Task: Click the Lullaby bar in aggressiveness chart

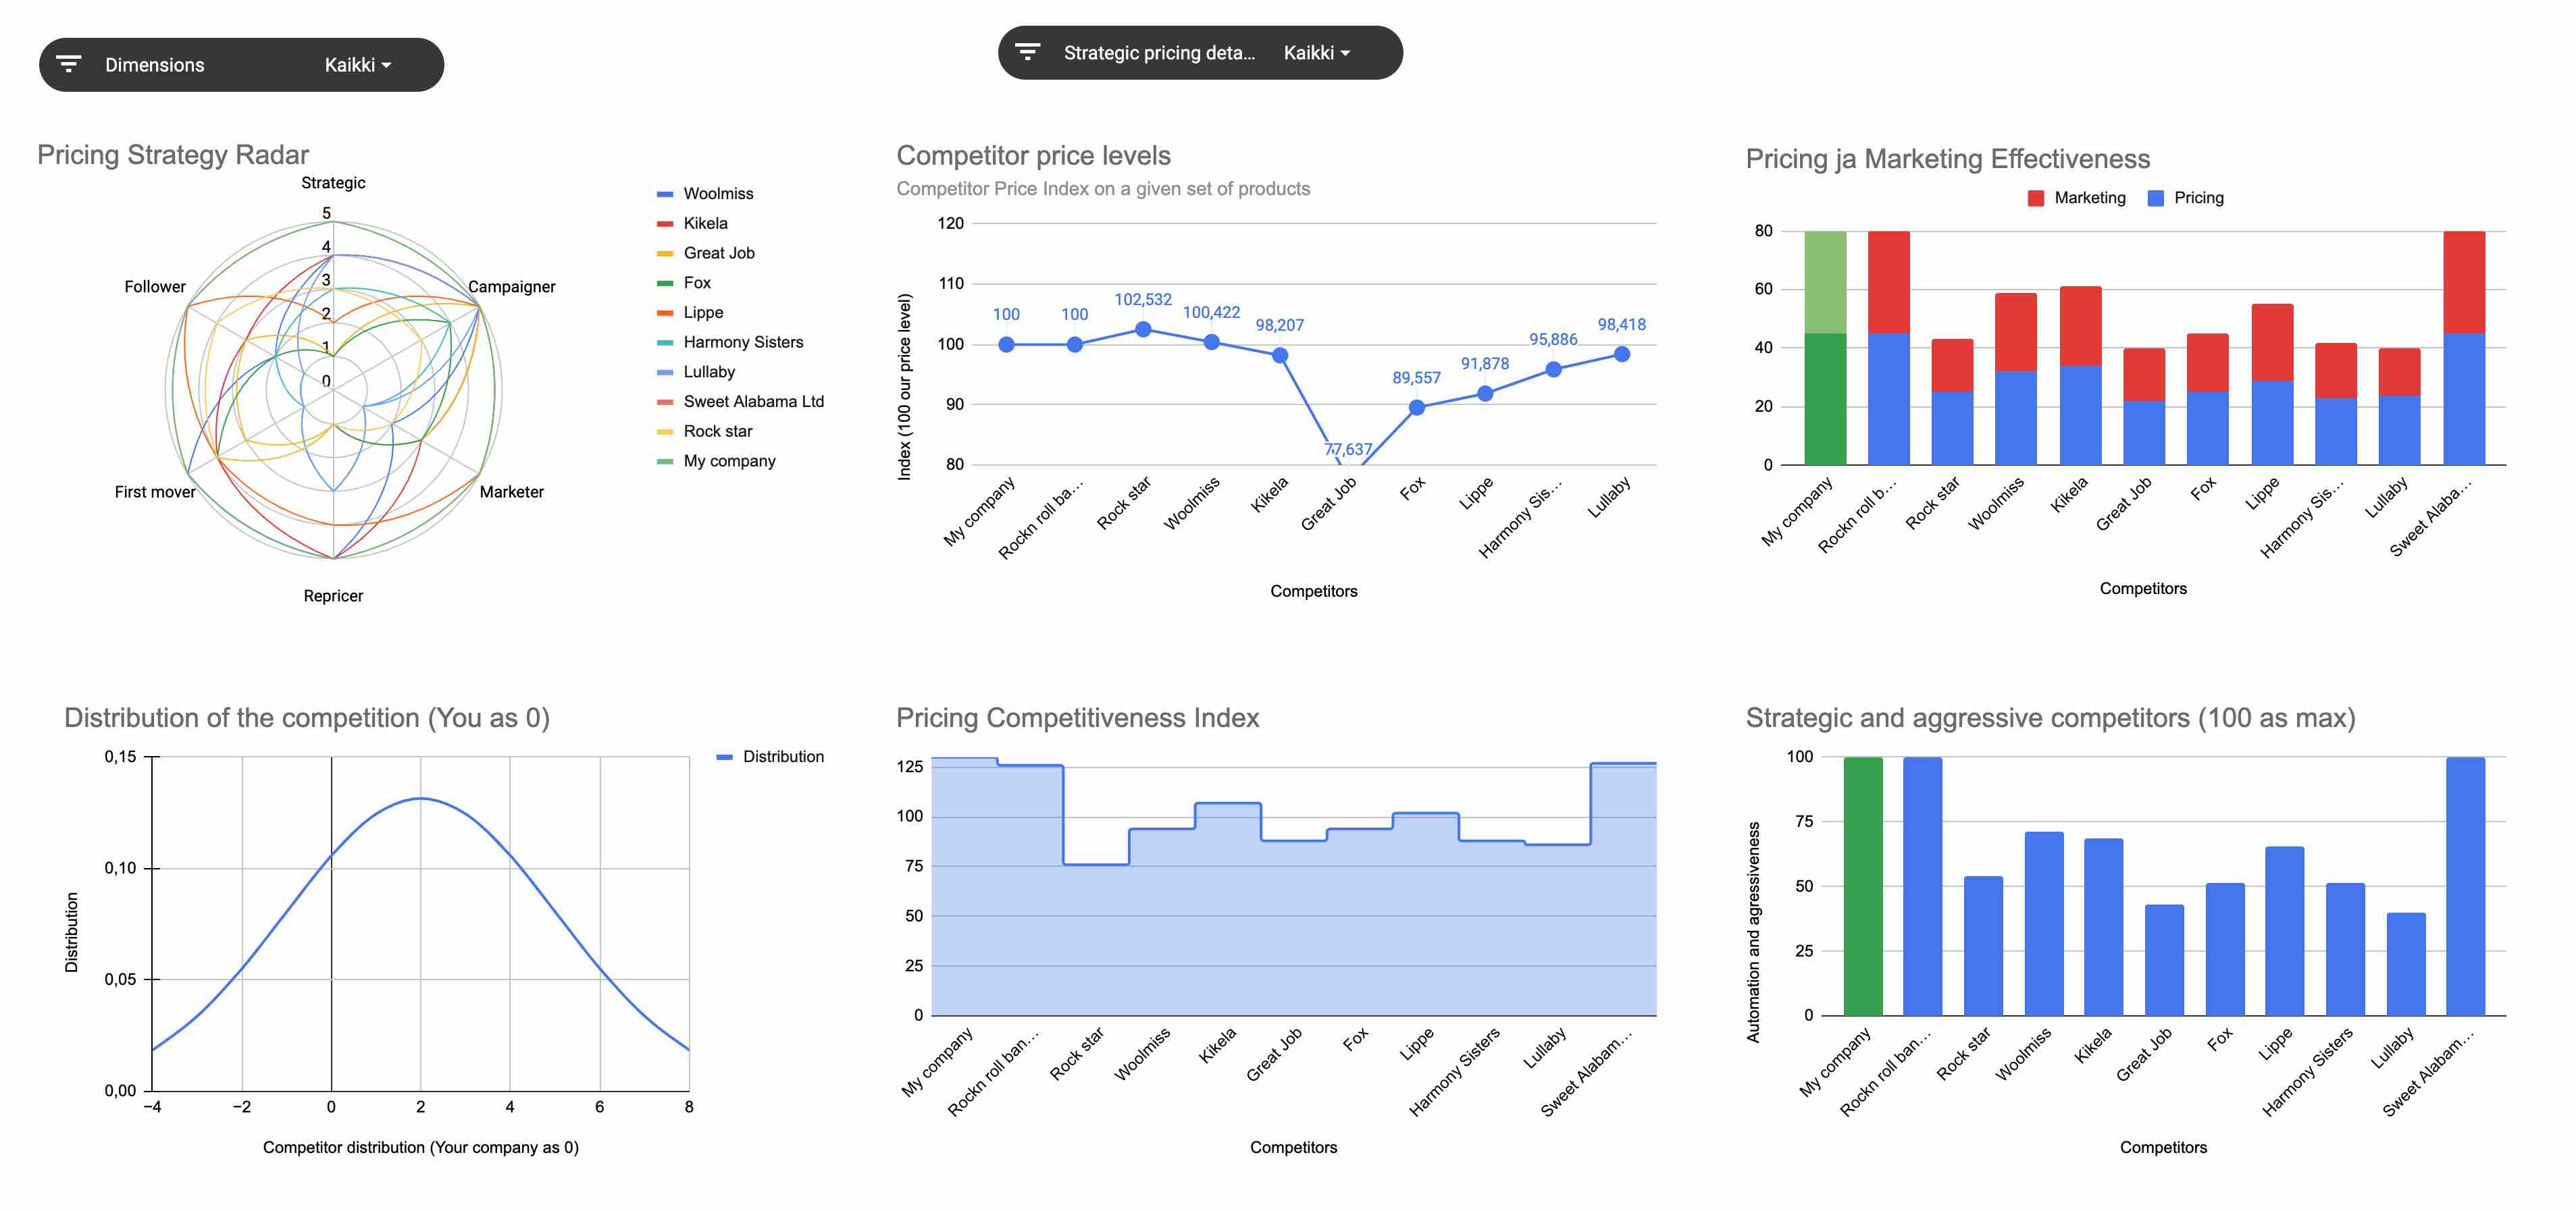Action: [2405, 964]
